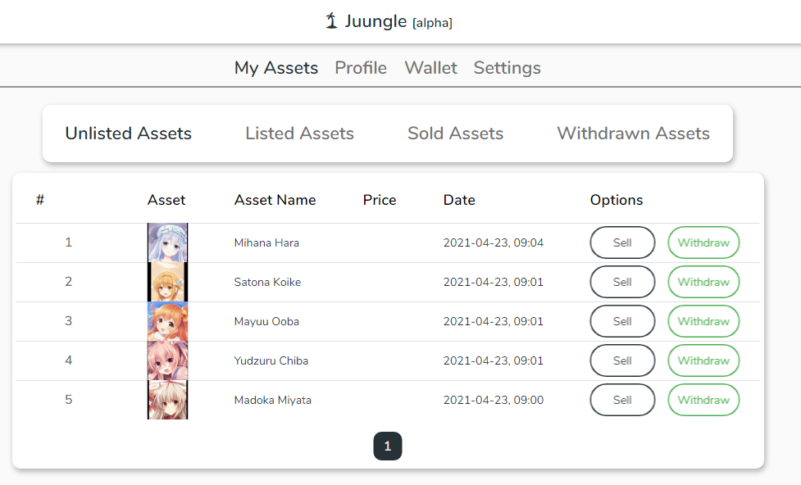Click the Juungle palm tree logo icon
This screenshot has height=485, width=801.
331,21
